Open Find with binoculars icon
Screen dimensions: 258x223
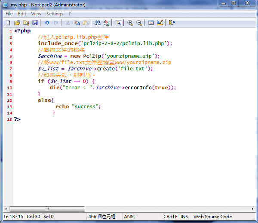[x=98, y=23]
